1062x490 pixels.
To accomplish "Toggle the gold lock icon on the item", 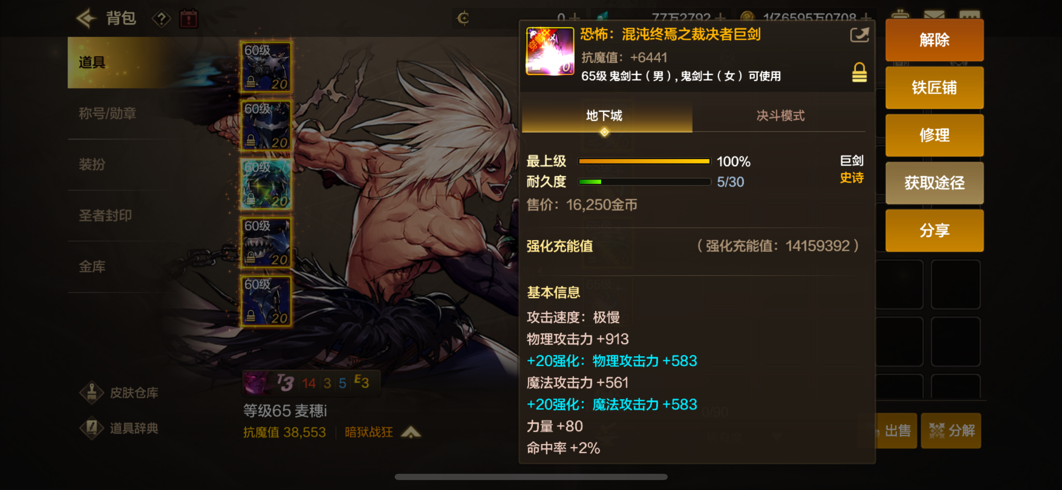I will pyautogui.click(x=859, y=72).
